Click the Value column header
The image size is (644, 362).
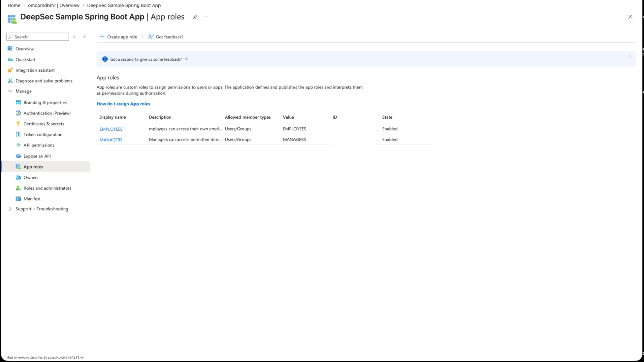[288, 117]
